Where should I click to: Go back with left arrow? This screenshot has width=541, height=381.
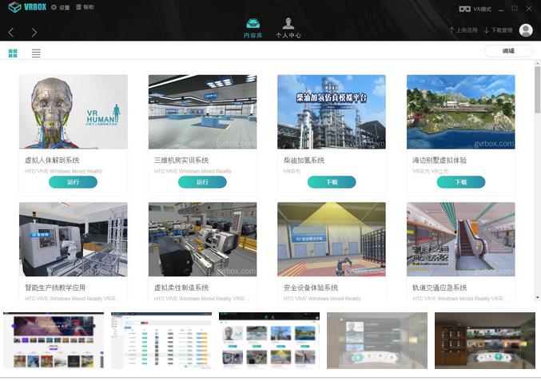(x=11, y=32)
